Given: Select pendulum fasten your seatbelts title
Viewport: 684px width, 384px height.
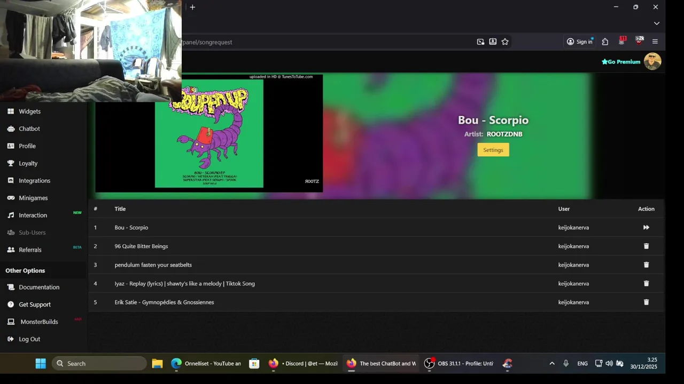Looking at the screenshot, I should [153, 265].
